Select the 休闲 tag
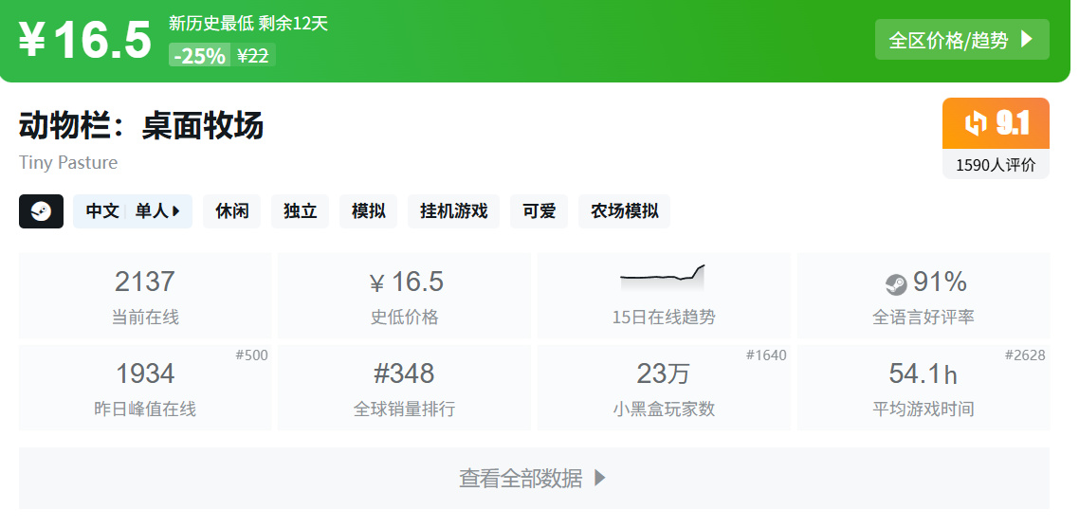Viewport: 1079px width, 528px height. coord(232,211)
